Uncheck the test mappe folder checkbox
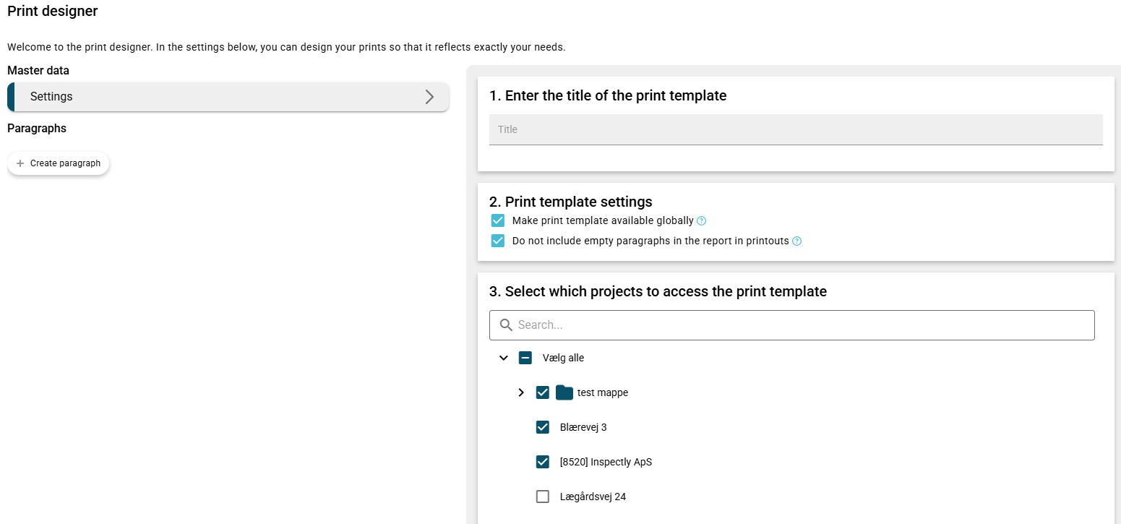Screen dimensions: 1121x524 click(543, 392)
